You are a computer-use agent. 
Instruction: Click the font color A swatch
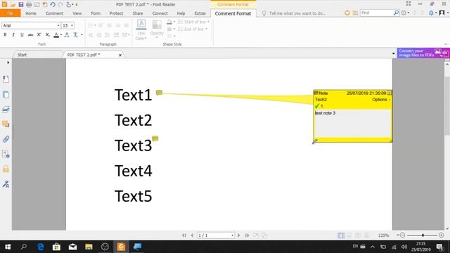click(x=56, y=35)
